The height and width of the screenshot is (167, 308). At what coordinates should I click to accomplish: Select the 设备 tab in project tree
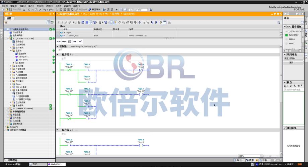(9, 18)
